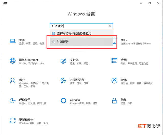Click Cortana 语言、权限、通知 description

tap(84, 103)
